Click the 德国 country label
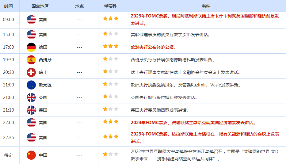Viewport: 286px width, 164px height. point(43,47)
